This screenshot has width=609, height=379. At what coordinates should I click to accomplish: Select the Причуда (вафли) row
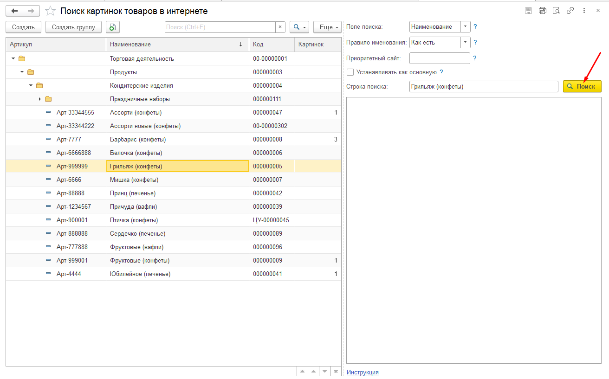tap(174, 206)
